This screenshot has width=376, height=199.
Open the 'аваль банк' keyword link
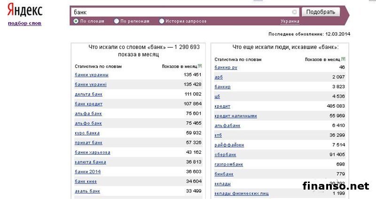click(x=87, y=191)
